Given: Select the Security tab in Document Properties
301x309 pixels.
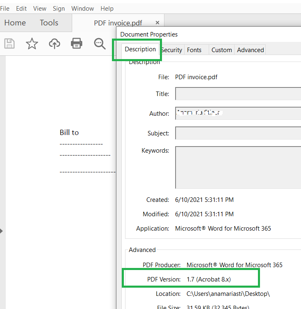Looking at the screenshot, I should (x=172, y=50).
